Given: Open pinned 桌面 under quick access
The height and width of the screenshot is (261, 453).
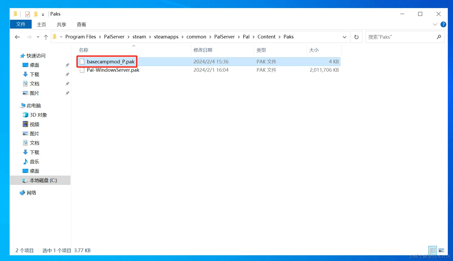Looking at the screenshot, I should 35,65.
